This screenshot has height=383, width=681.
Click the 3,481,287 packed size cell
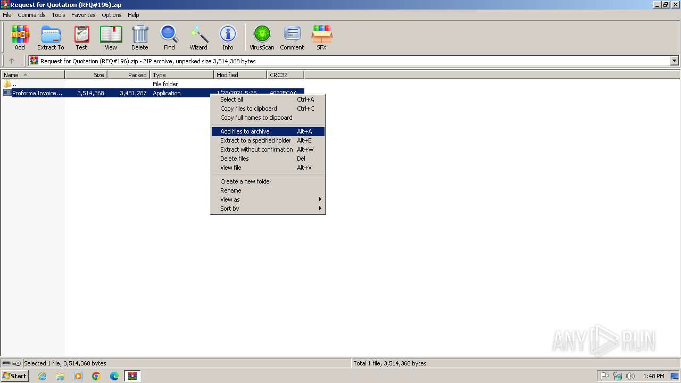(x=133, y=93)
